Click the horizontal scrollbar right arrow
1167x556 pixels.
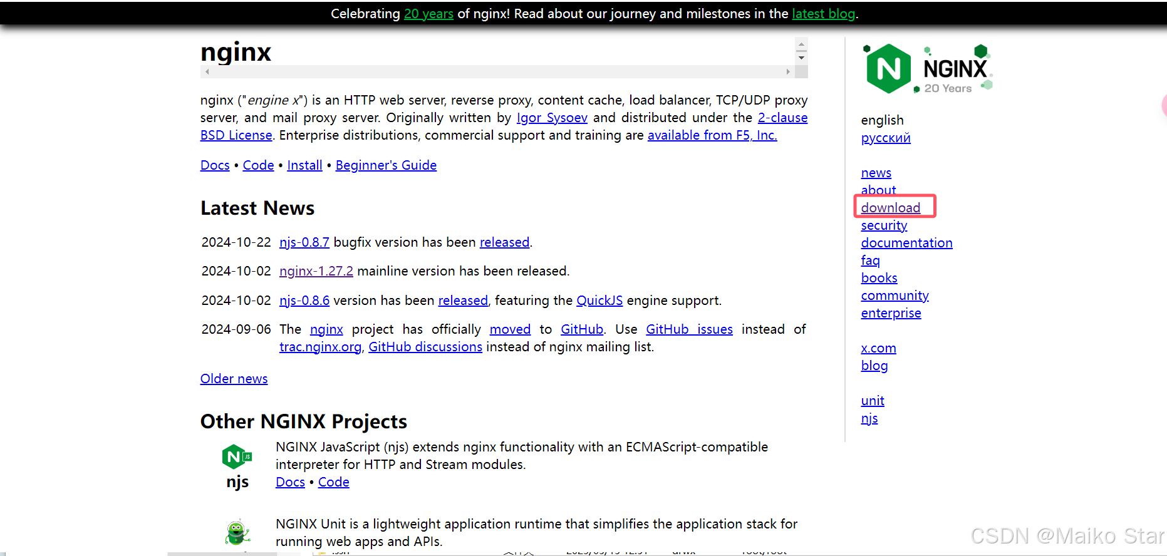[788, 72]
